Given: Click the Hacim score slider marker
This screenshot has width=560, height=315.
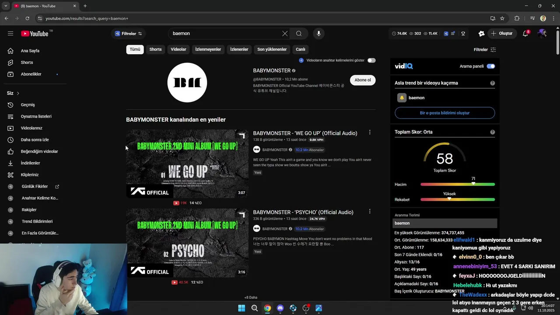Looking at the screenshot, I should tap(473, 184).
